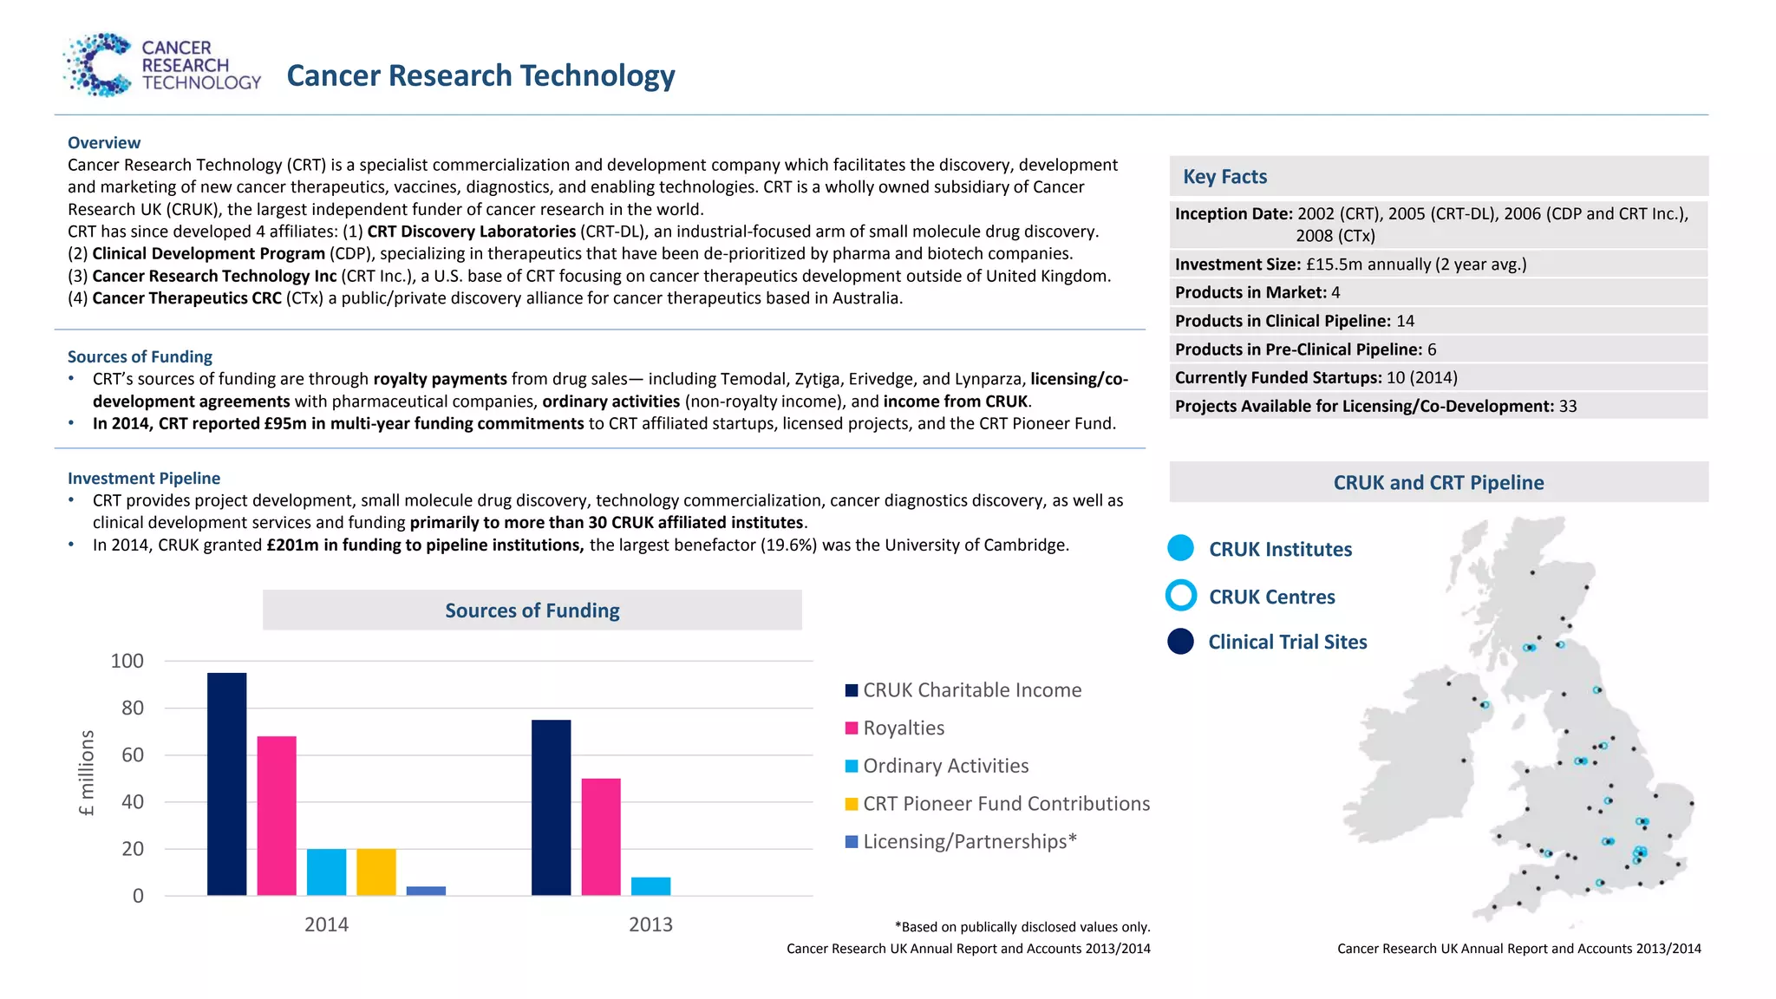Click the Overview section heading
The image size is (1776, 999).
(104, 143)
